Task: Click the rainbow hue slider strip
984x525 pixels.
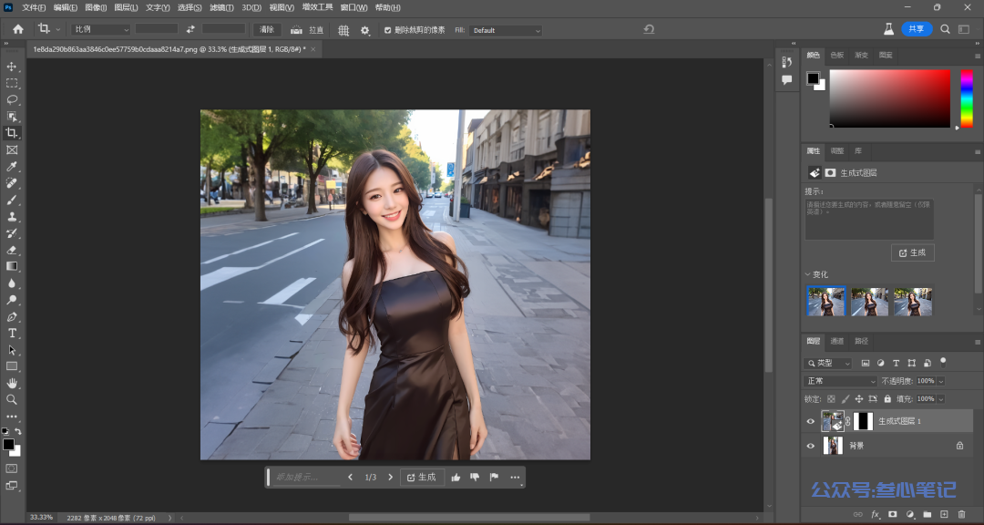Action: [967, 98]
